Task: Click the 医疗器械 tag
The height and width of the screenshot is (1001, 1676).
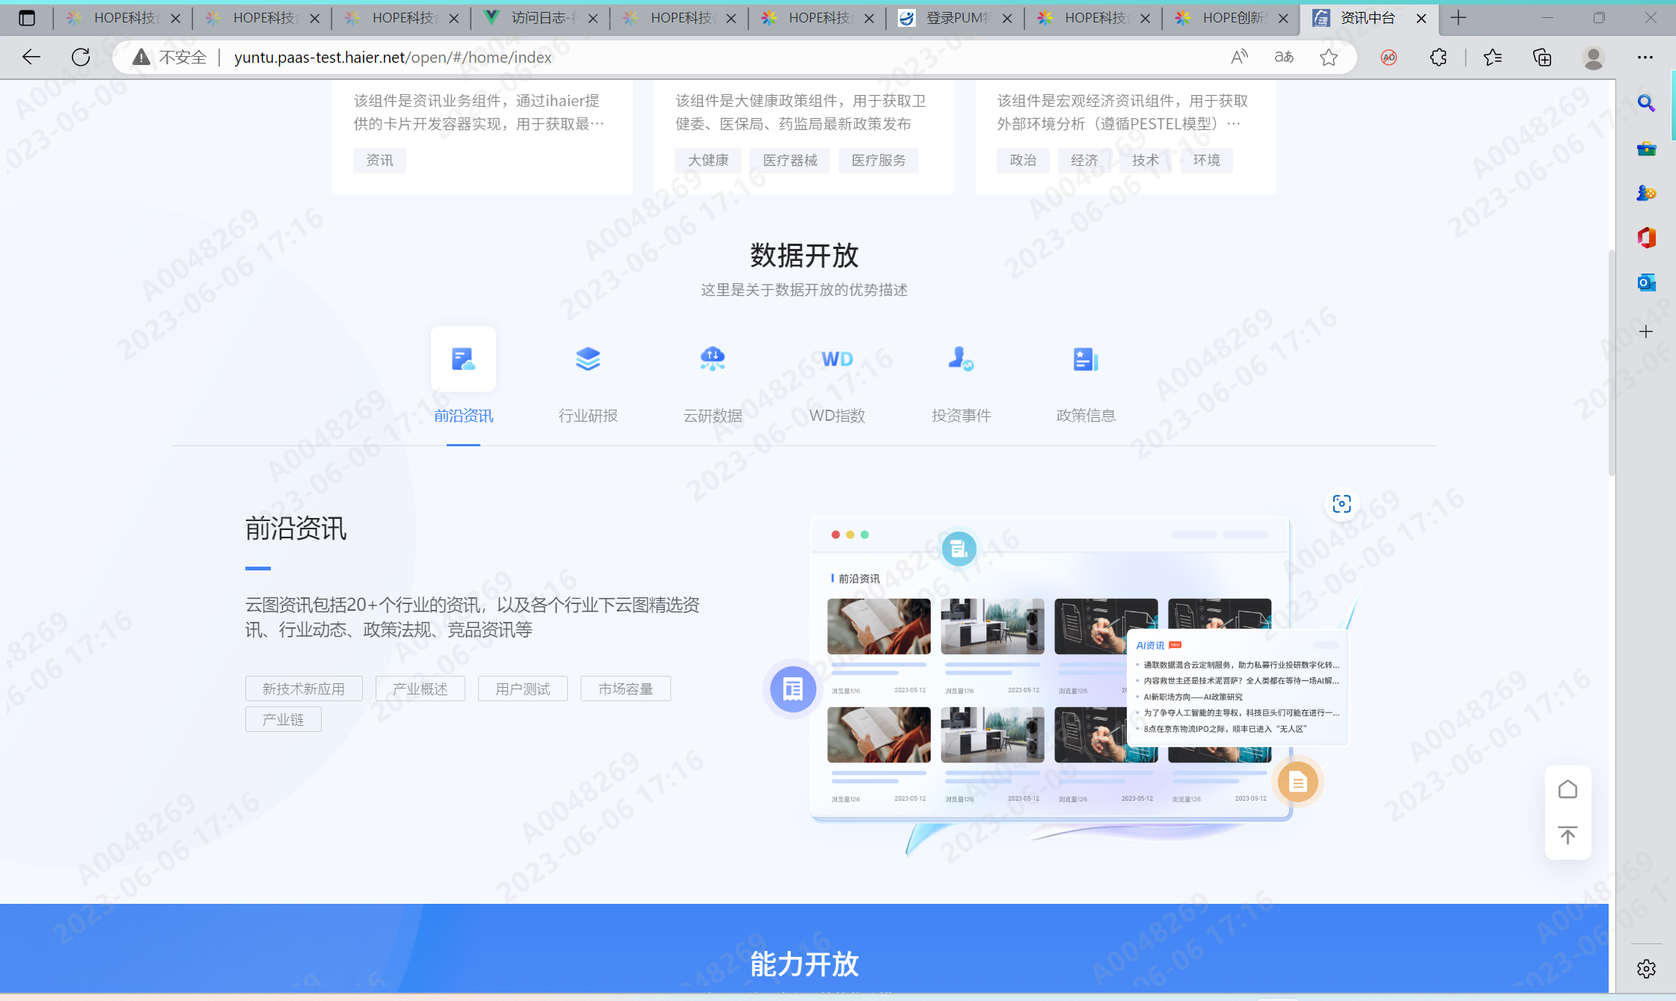Action: (790, 160)
